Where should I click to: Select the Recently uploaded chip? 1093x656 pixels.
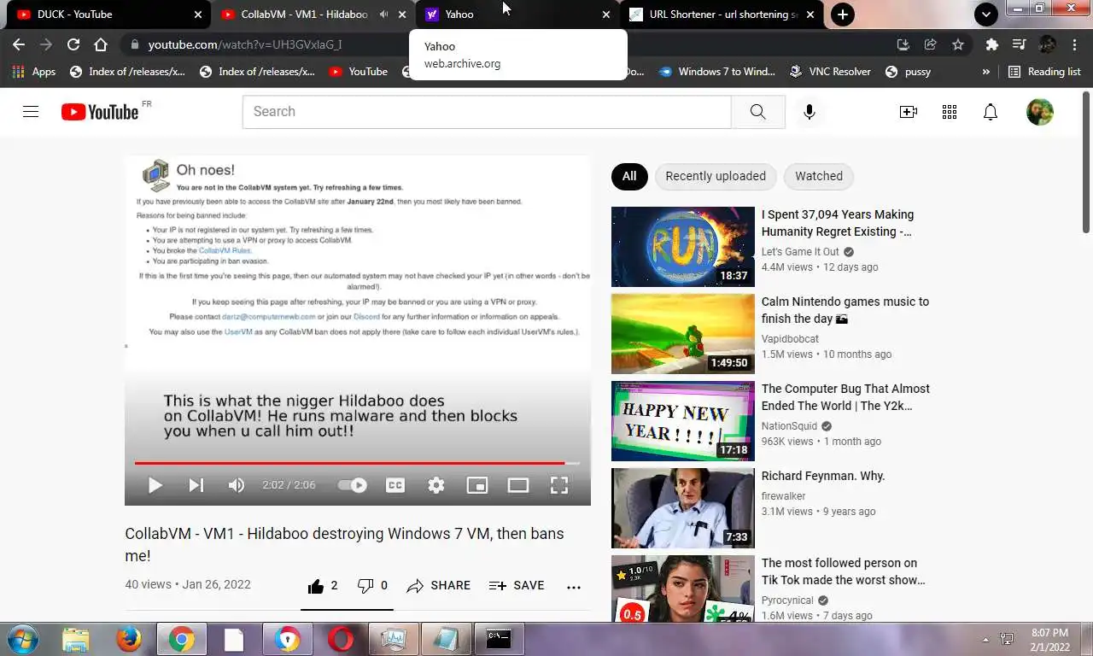[x=716, y=176]
